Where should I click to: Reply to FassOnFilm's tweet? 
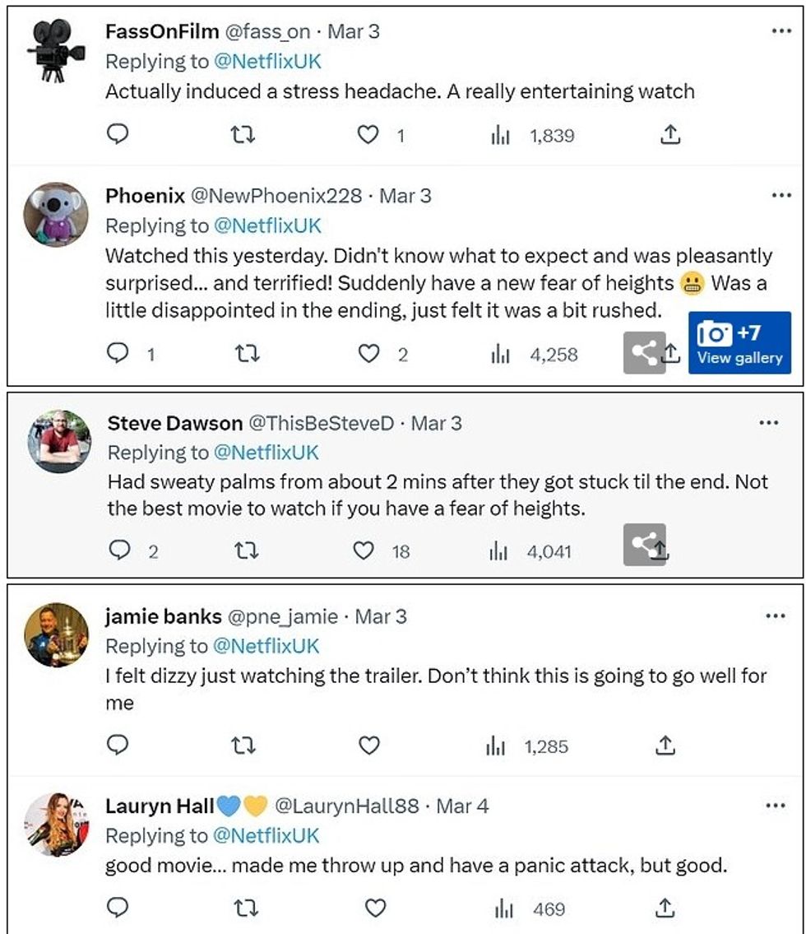pos(118,134)
